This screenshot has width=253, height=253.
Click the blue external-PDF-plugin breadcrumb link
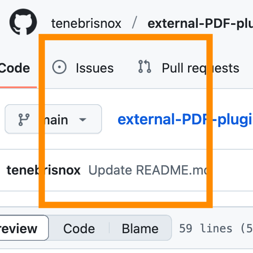[185, 119]
